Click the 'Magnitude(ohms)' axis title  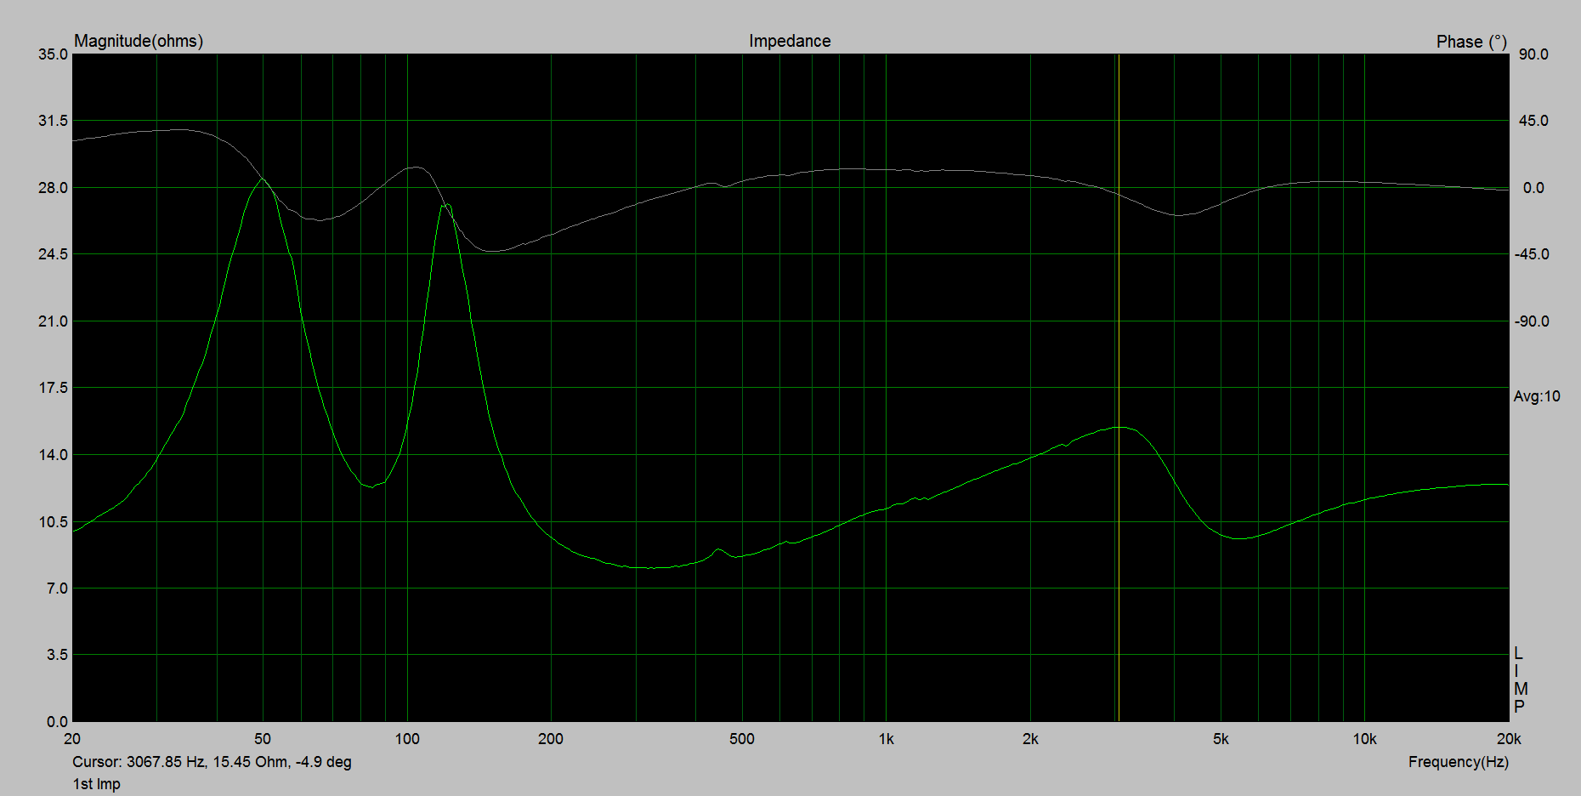click(x=139, y=41)
